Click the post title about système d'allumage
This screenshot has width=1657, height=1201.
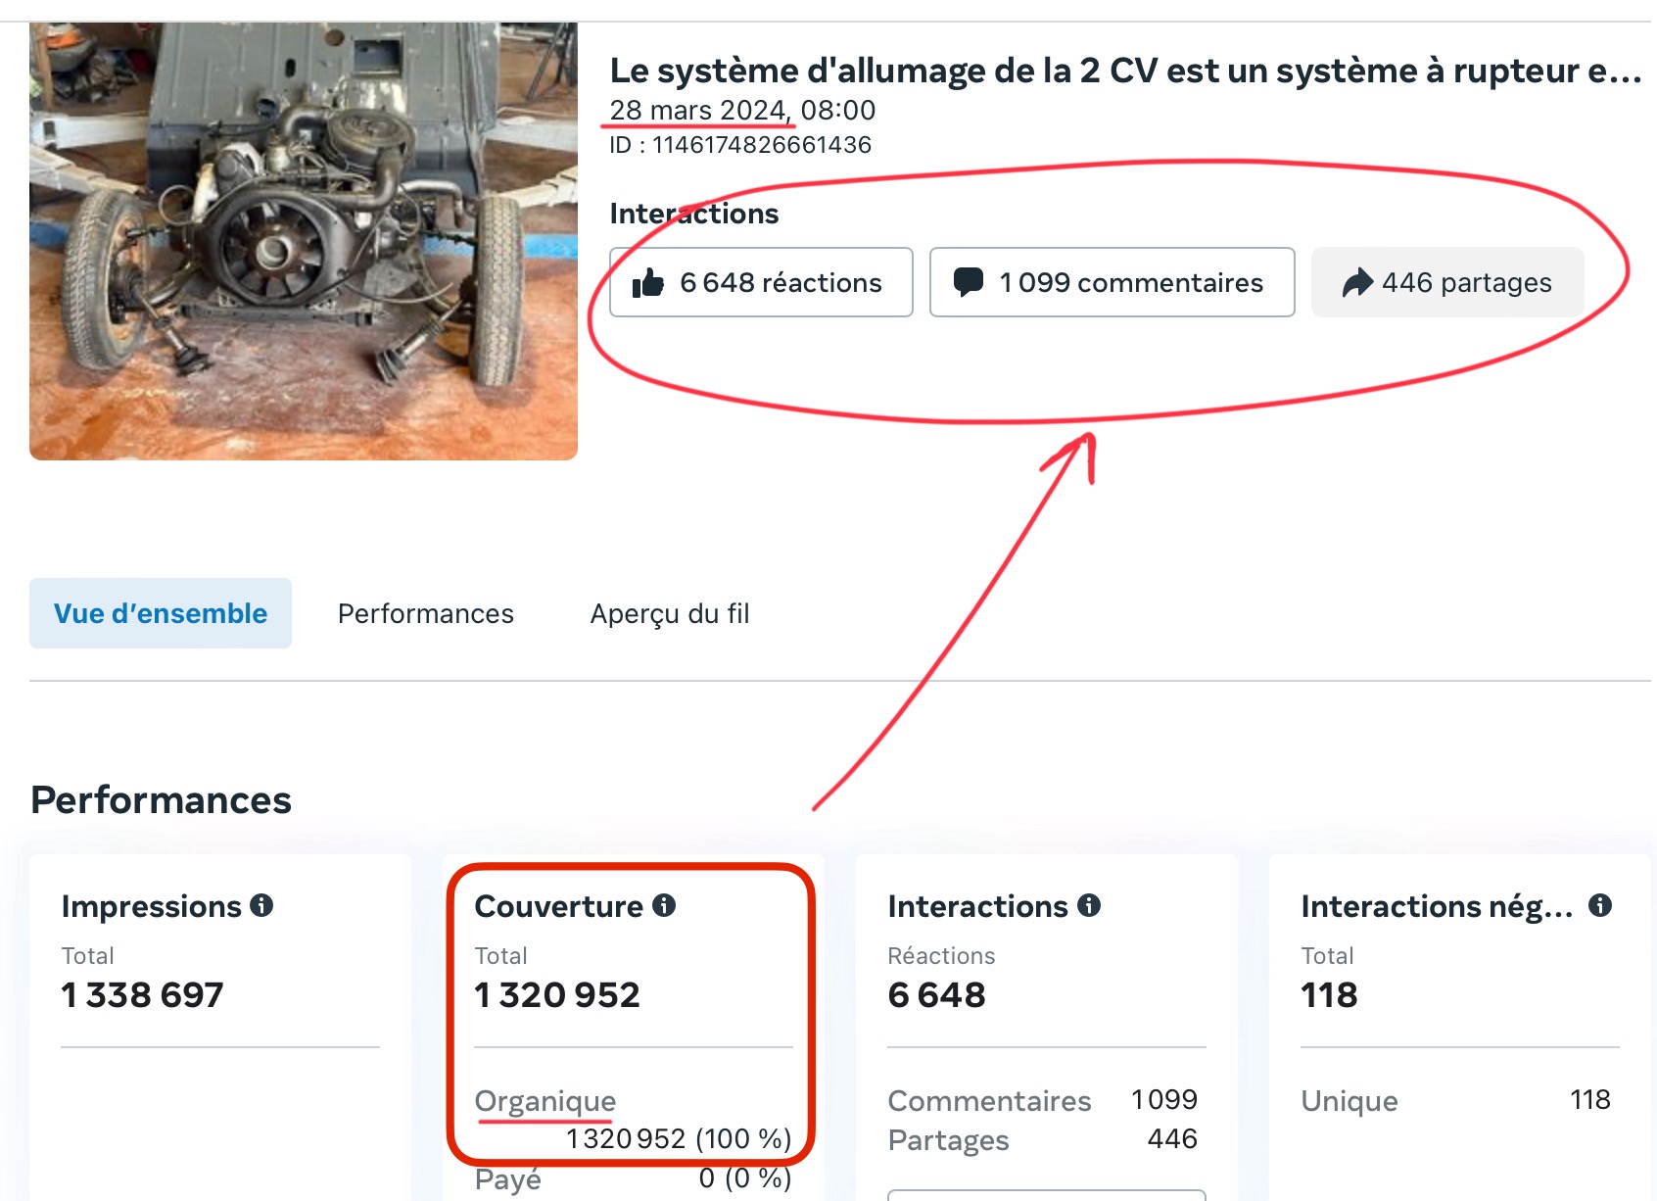click(x=1125, y=71)
